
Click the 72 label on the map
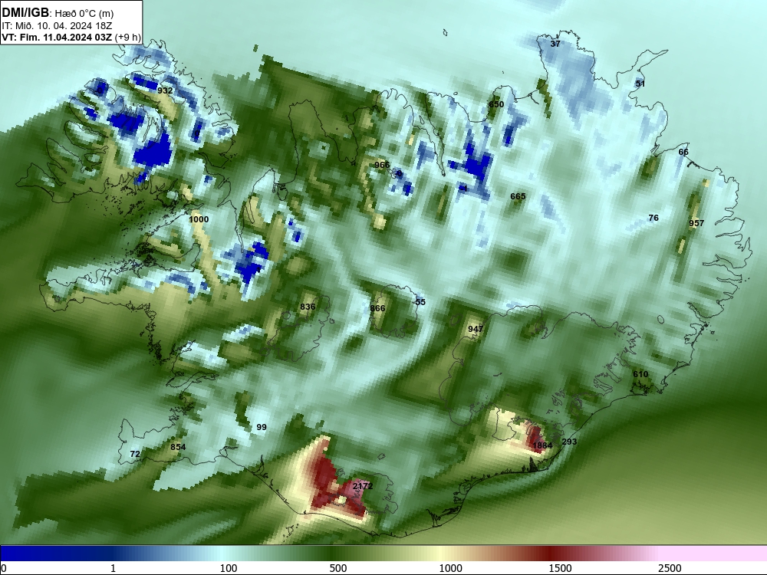(135, 454)
